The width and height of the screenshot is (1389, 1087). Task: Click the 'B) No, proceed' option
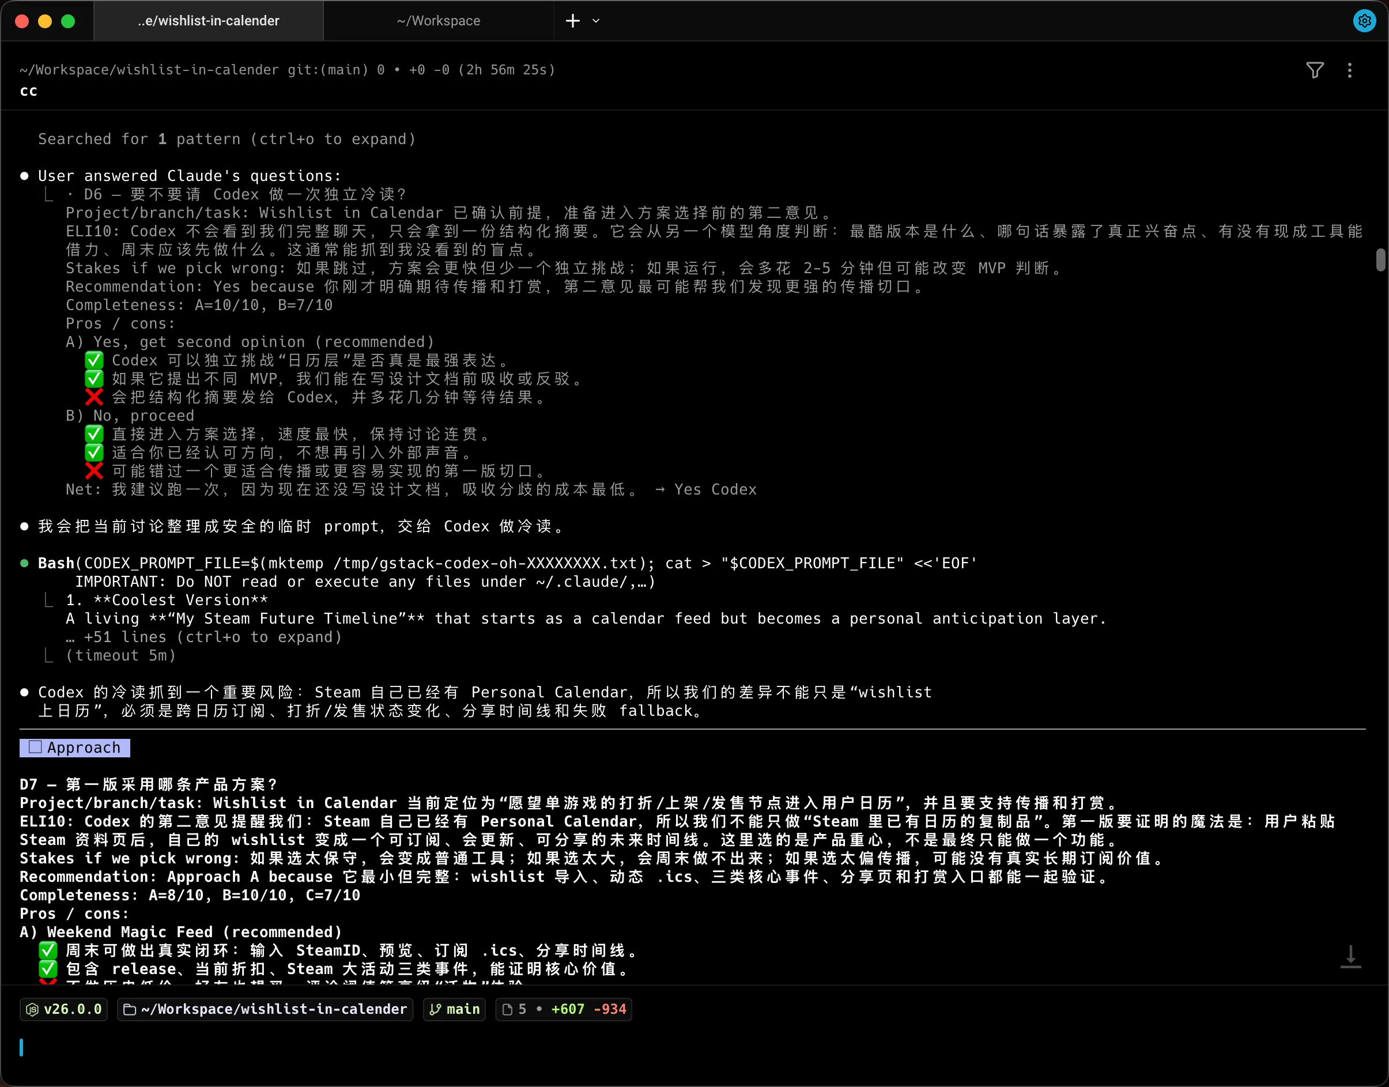click(x=130, y=416)
